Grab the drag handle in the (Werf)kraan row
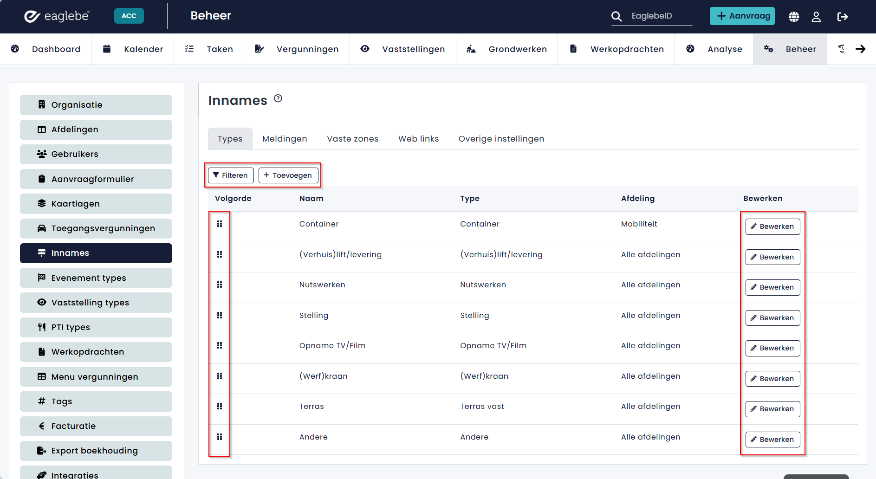The image size is (876, 479). tap(220, 376)
